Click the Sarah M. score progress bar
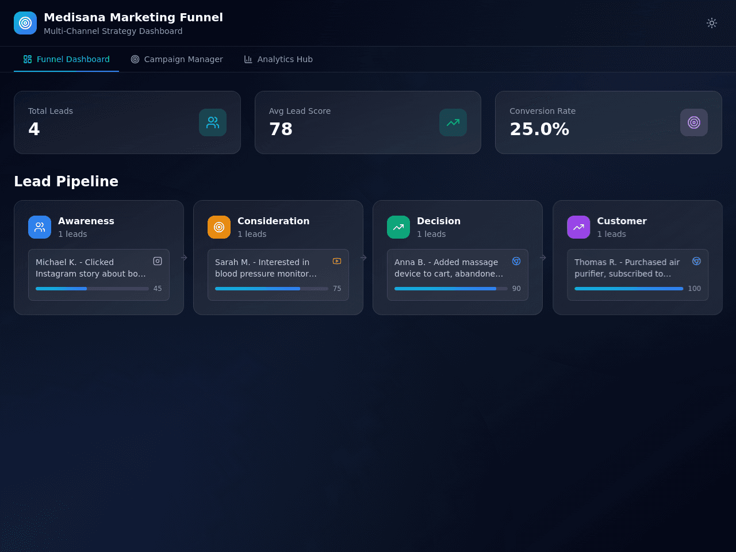 click(x=271, y=289)
